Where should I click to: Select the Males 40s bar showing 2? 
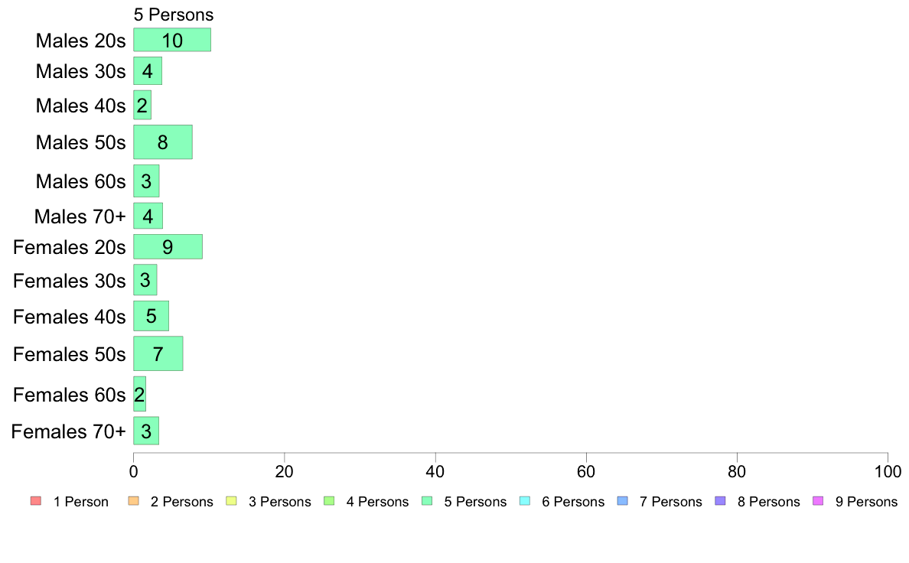click(142, 105)
